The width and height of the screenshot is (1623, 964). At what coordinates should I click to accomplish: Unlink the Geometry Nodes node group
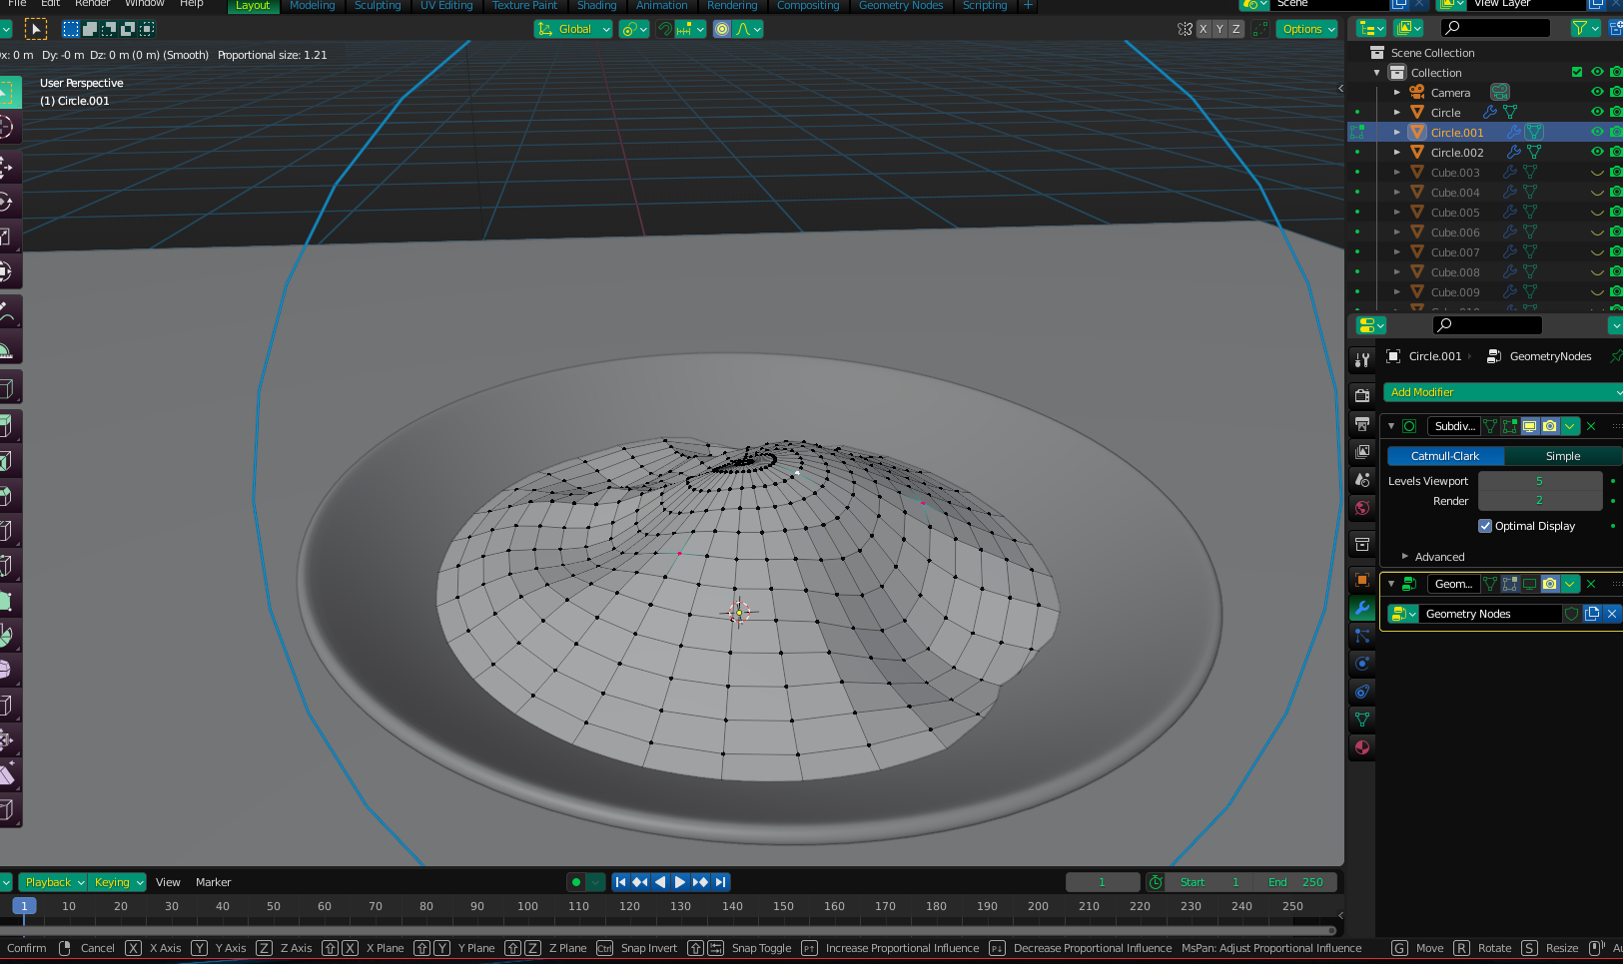click(1612, 614)
